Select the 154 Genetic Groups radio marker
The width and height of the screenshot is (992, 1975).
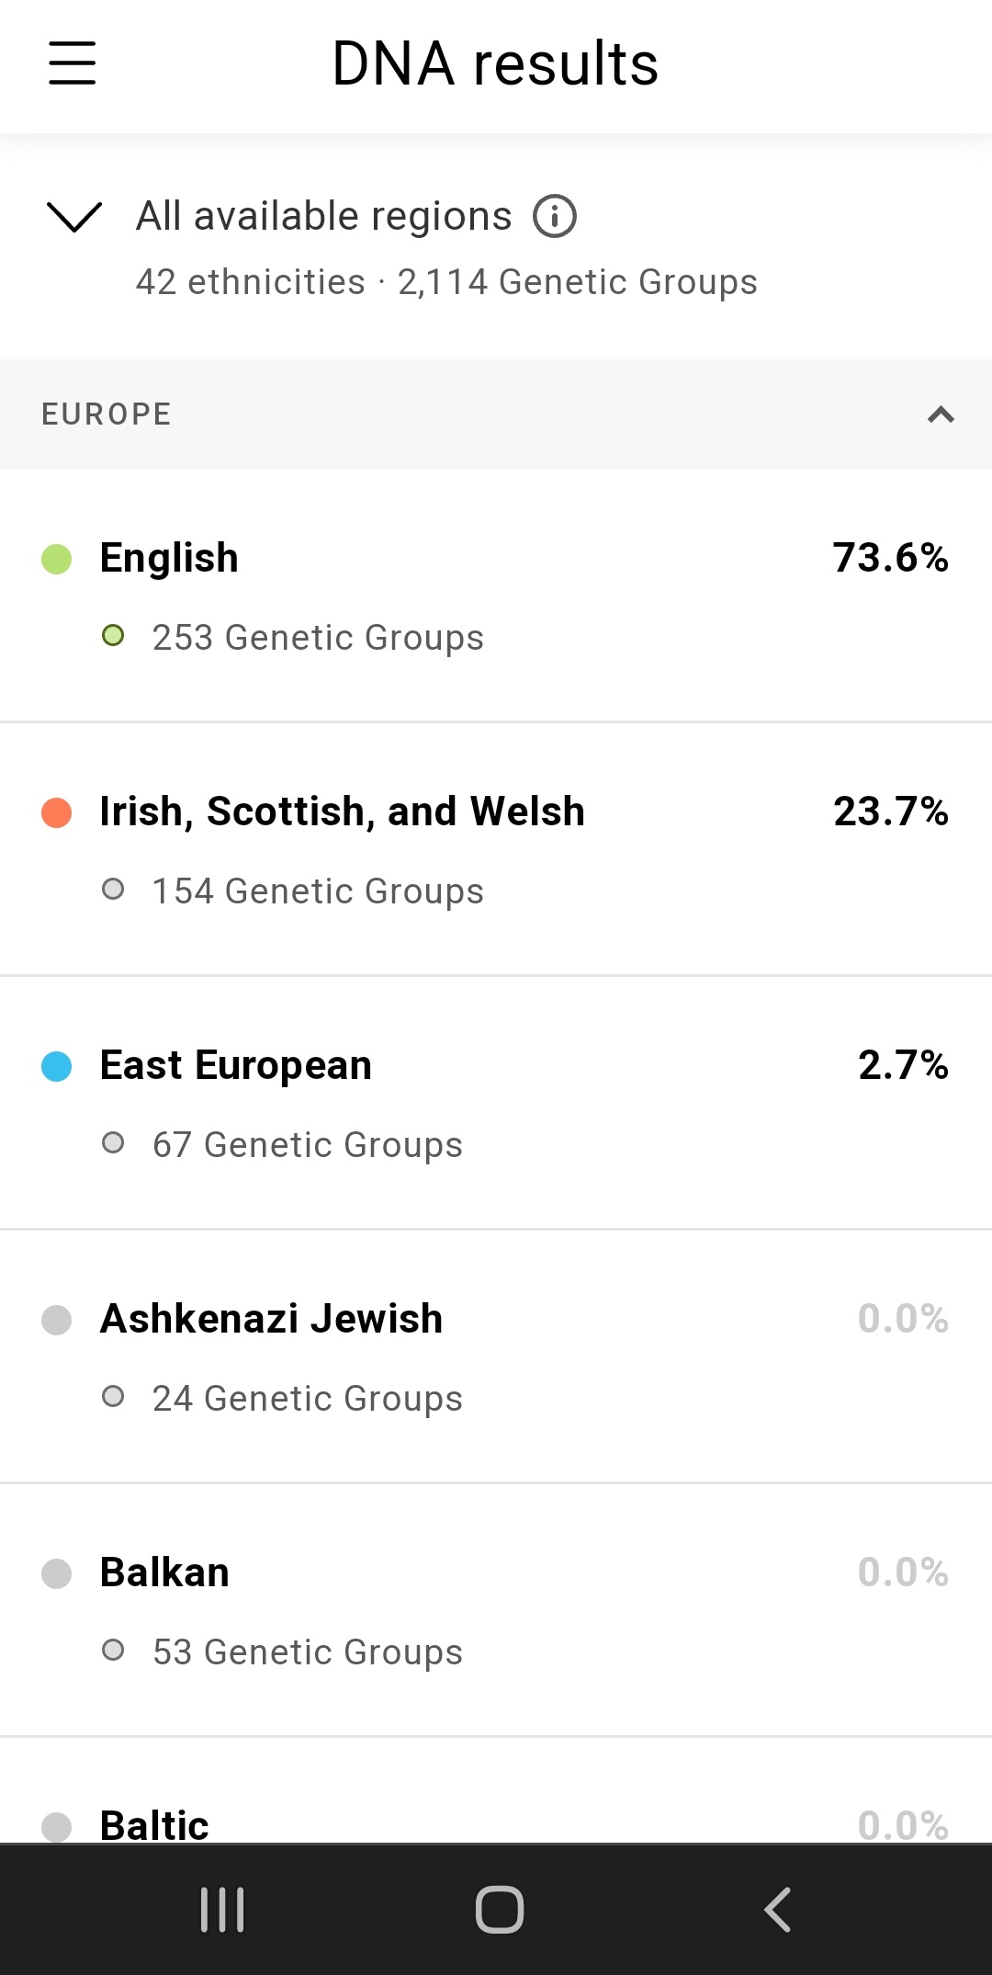coord(113,890)
